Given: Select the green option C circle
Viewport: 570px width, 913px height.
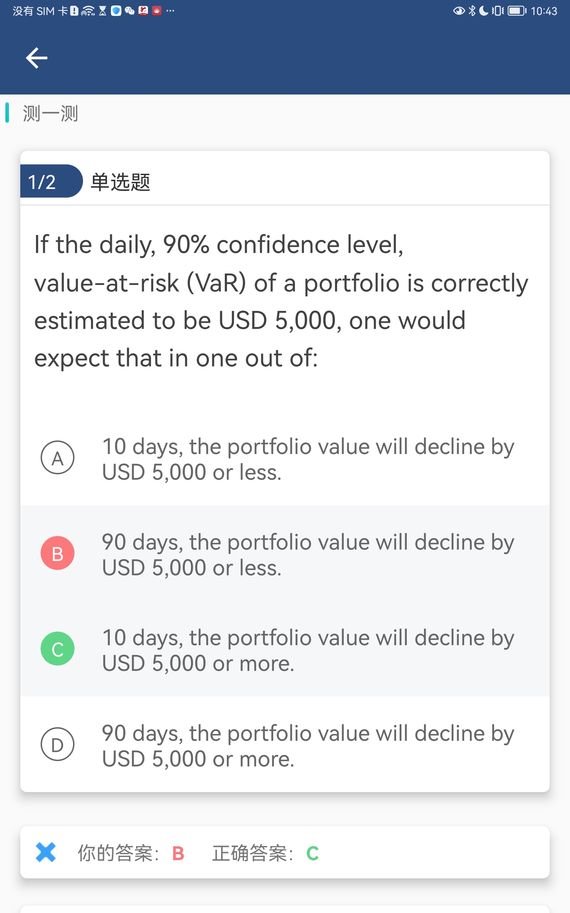Looking at the screenshot, I should (x=57, y=648).
